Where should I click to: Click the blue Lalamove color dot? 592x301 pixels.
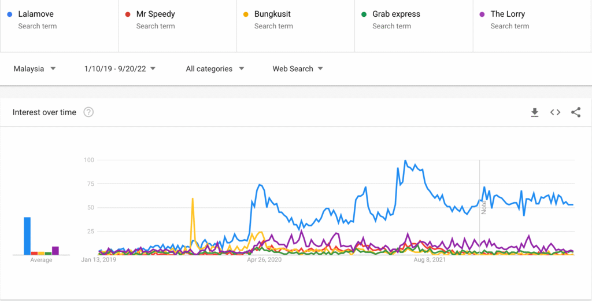(10, 14)
